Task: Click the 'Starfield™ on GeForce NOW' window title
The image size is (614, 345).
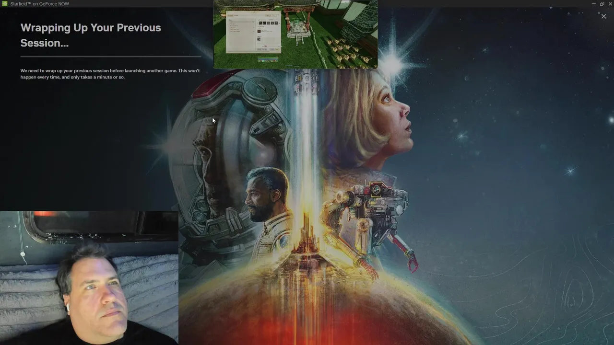Action: pos(39,4)
